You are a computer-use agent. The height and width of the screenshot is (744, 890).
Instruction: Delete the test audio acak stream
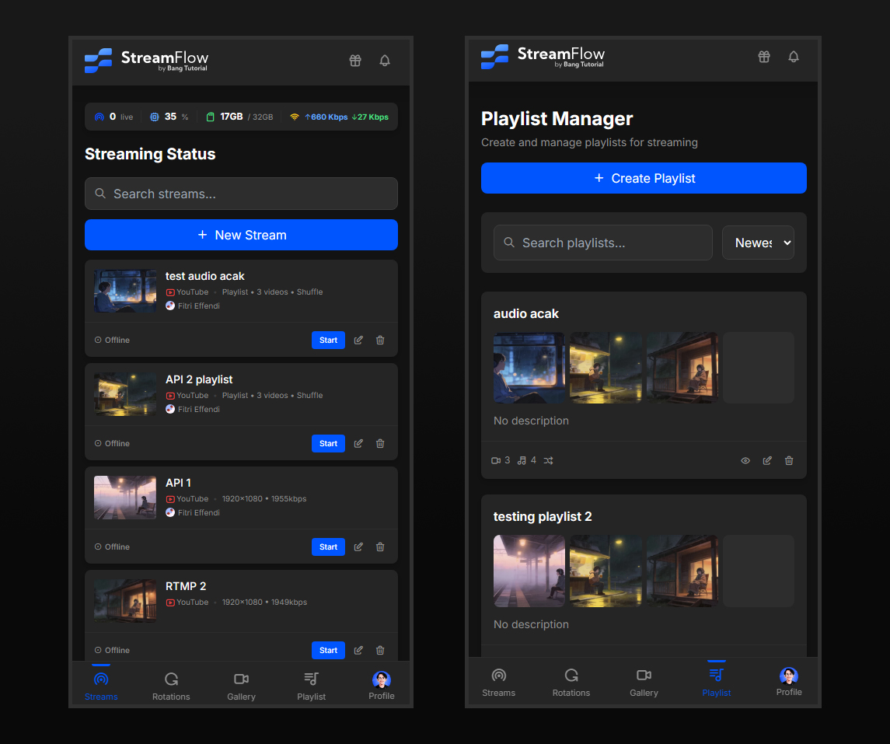point(380,340)
